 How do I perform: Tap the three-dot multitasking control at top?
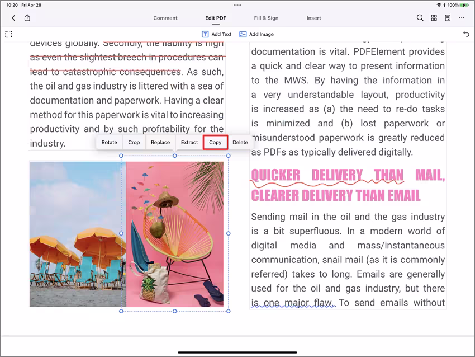[237, 5]
